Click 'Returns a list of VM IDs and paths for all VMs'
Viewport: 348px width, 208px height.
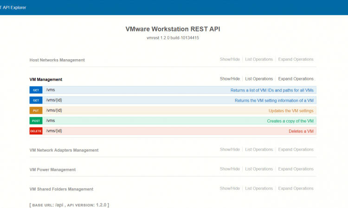[x=272, y=90]
